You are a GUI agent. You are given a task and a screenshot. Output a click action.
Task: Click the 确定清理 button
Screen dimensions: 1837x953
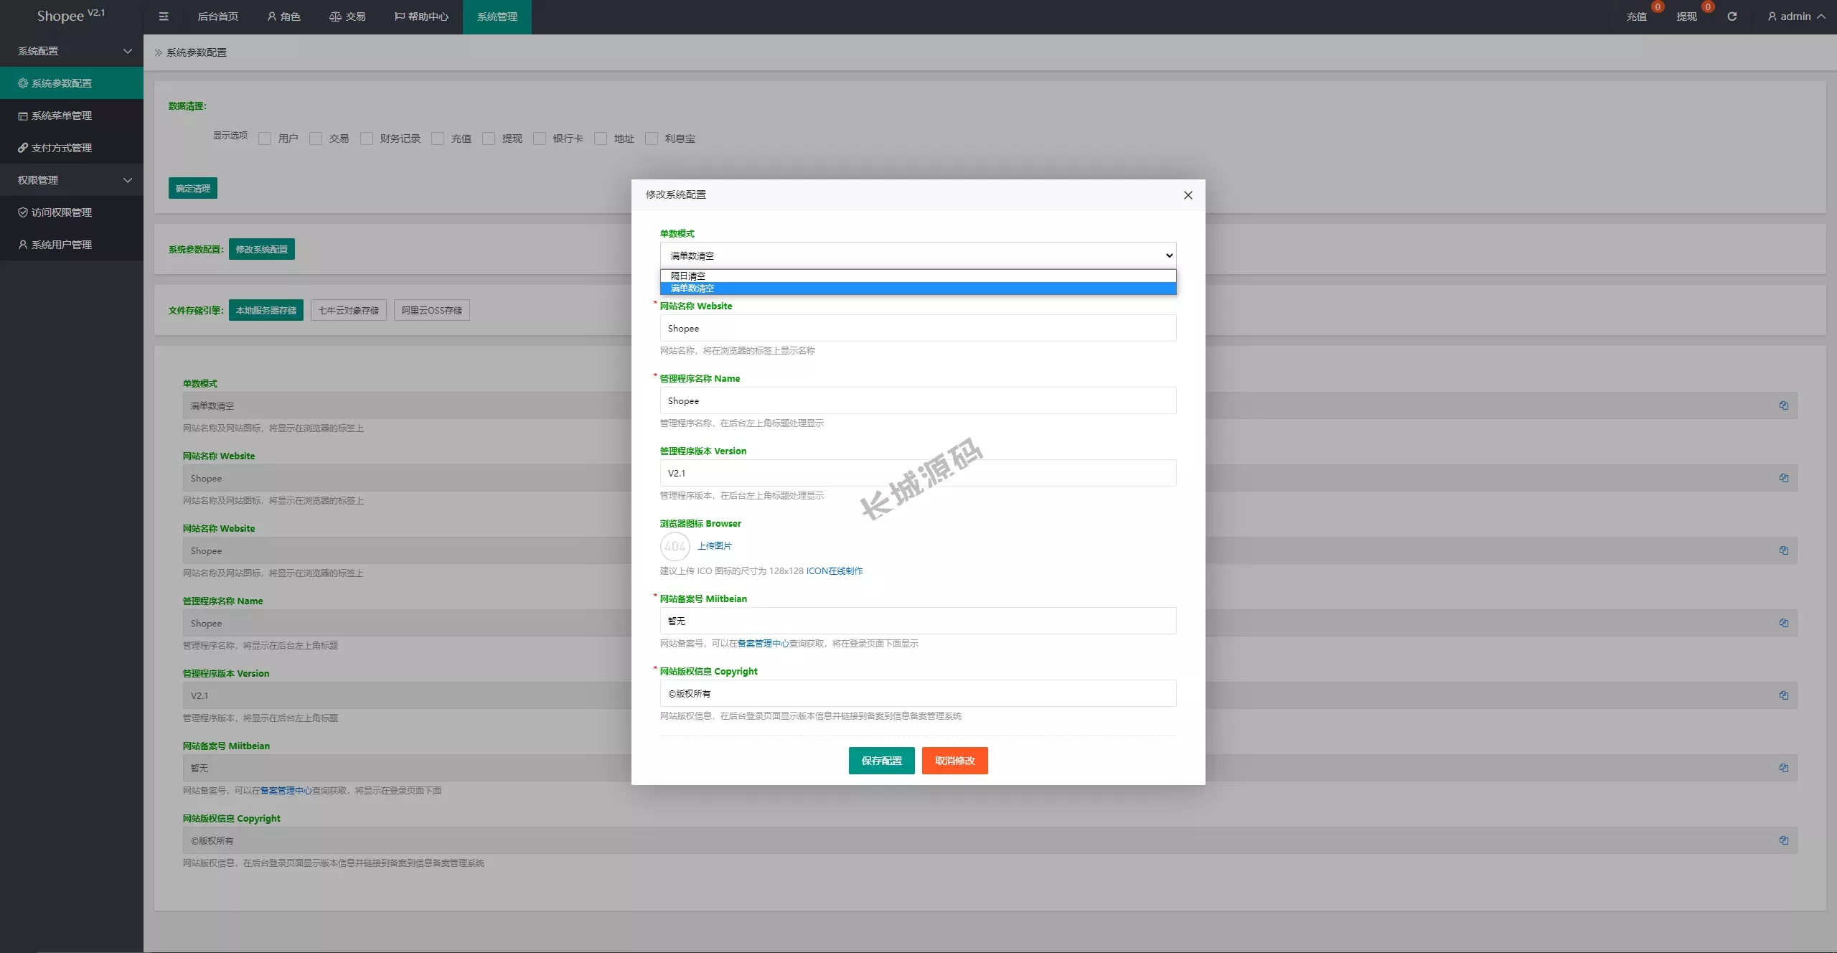193,188
